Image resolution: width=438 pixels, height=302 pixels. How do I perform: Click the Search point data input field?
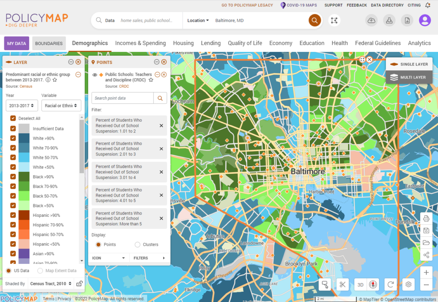click(x=122, y=98)
